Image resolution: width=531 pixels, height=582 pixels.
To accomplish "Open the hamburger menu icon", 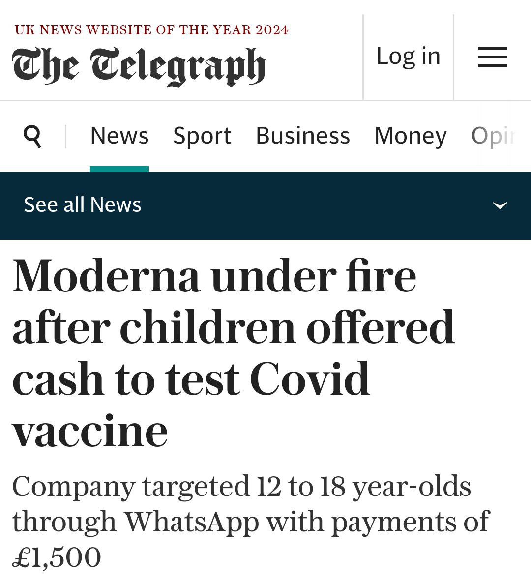I will [492, 57].
